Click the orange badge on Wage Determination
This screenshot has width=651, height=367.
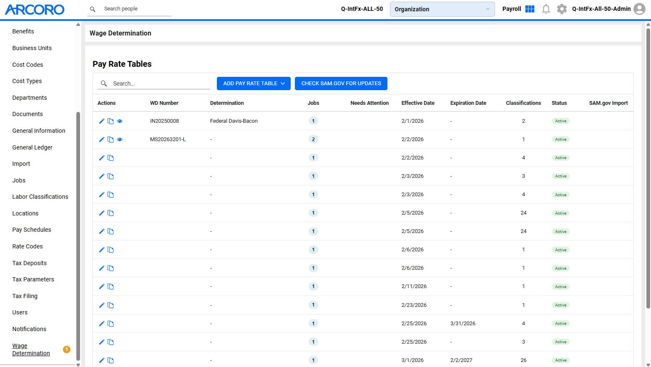click(x=67, y=349)
